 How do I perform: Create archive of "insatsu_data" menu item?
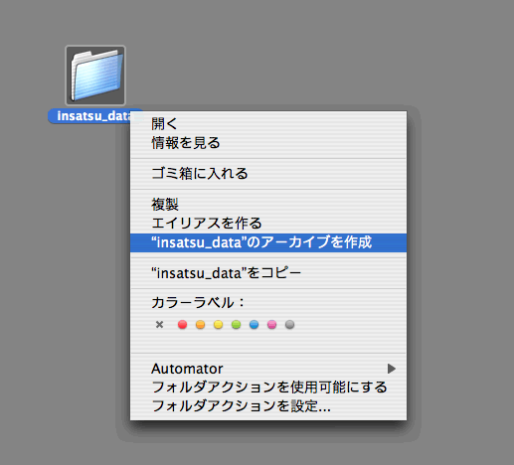tap(268, 242)
